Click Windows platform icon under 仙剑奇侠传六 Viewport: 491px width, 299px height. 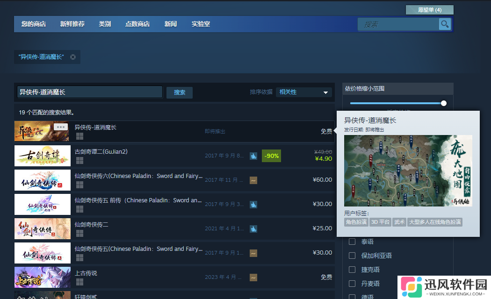click(80, 185)
